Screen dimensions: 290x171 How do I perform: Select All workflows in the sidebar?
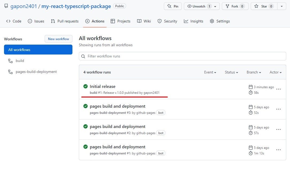pyautogui.click(x=38, y=49)
